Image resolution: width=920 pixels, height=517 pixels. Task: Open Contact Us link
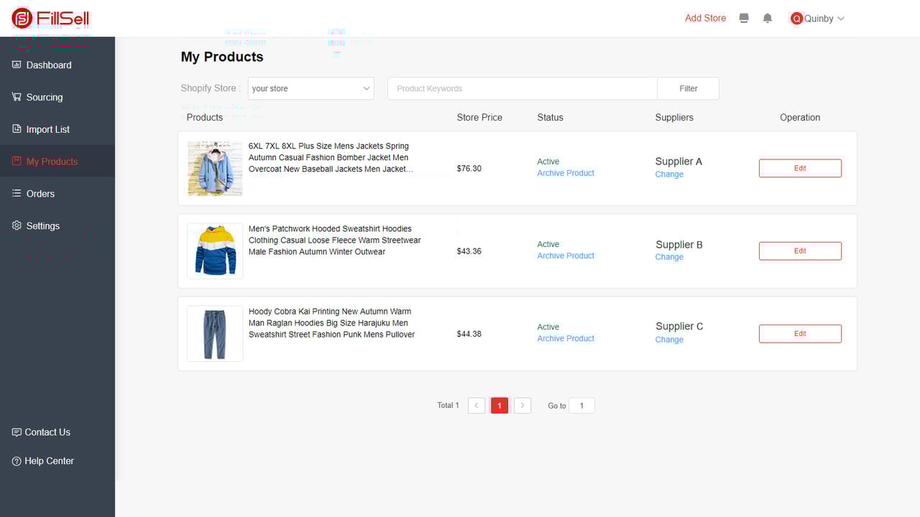[47, 432]
